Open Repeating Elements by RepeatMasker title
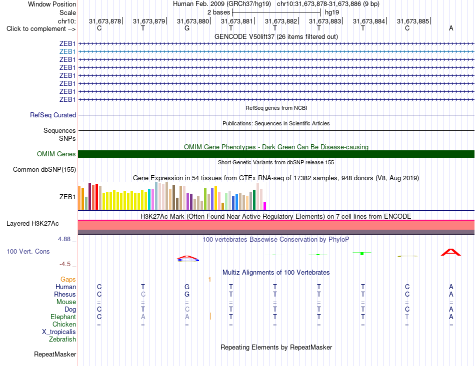This screenshot has height=366, width=475. [276, 347]
